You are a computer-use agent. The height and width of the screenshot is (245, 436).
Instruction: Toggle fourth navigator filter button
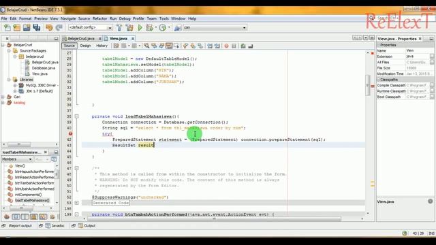[x=34, y=216]
